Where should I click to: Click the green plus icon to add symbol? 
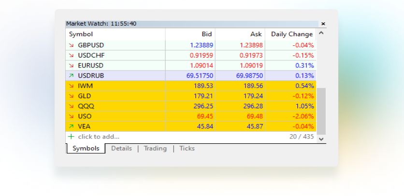(x=72, y=137)
